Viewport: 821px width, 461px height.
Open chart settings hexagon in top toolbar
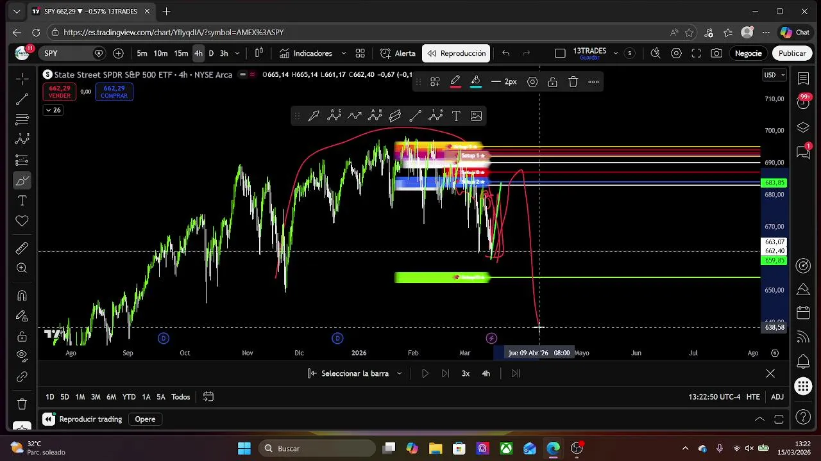[676, 53]
